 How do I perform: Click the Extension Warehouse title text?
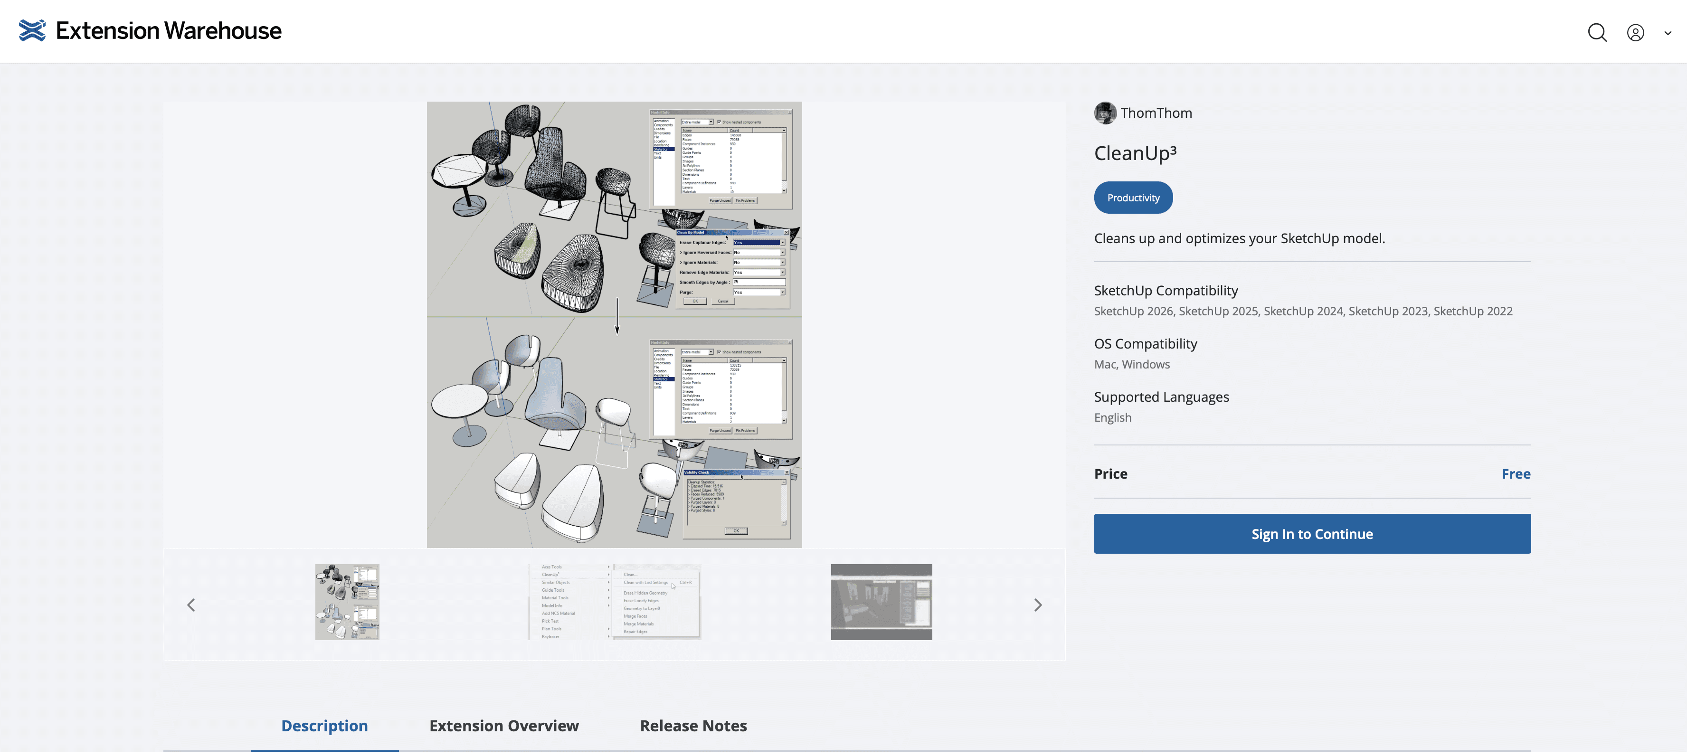click(168, 31)
